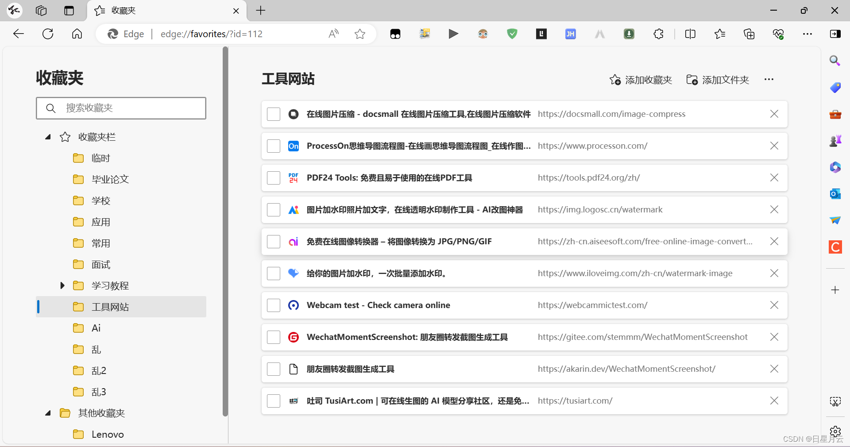The width and height of the screenshot is (850, 447).
Task: Open the AdGuard extension
Action: click(512, 34)
